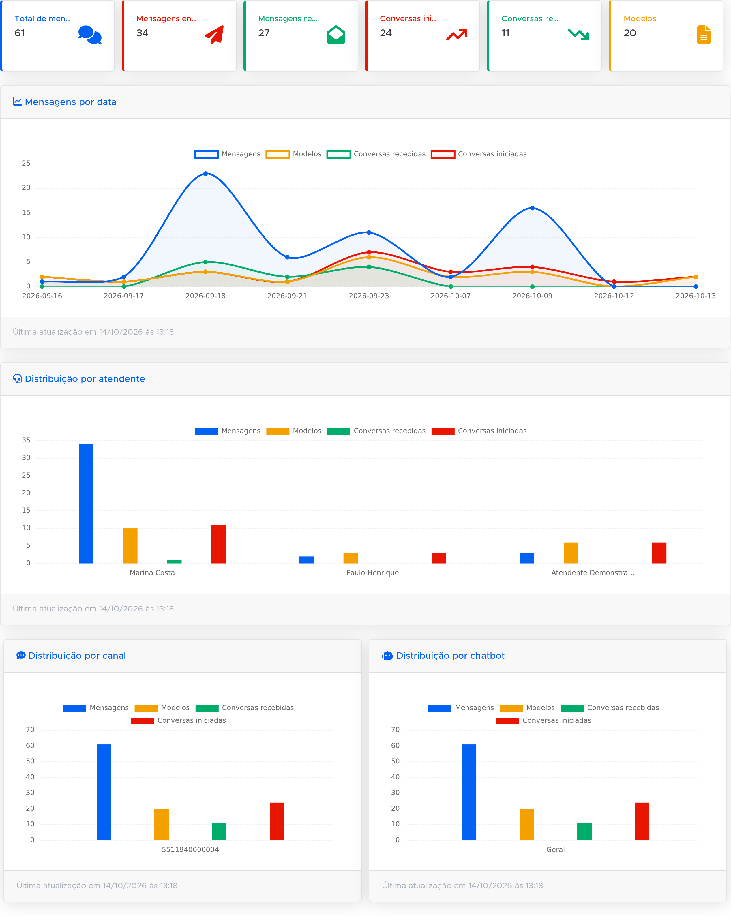Image resolution: width=731 pixels, height=916 pixels.
Task: Click Marina Costa's red Conversas iniciadas bar
Action: [x=218, y=544]
